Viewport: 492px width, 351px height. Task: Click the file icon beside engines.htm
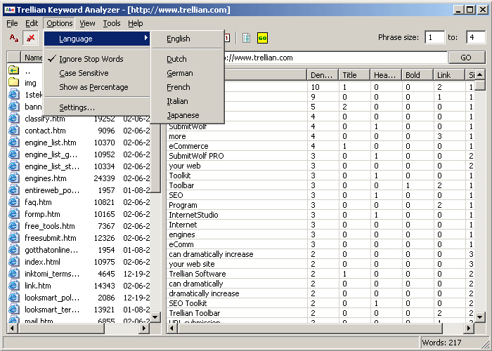(13, 178)
